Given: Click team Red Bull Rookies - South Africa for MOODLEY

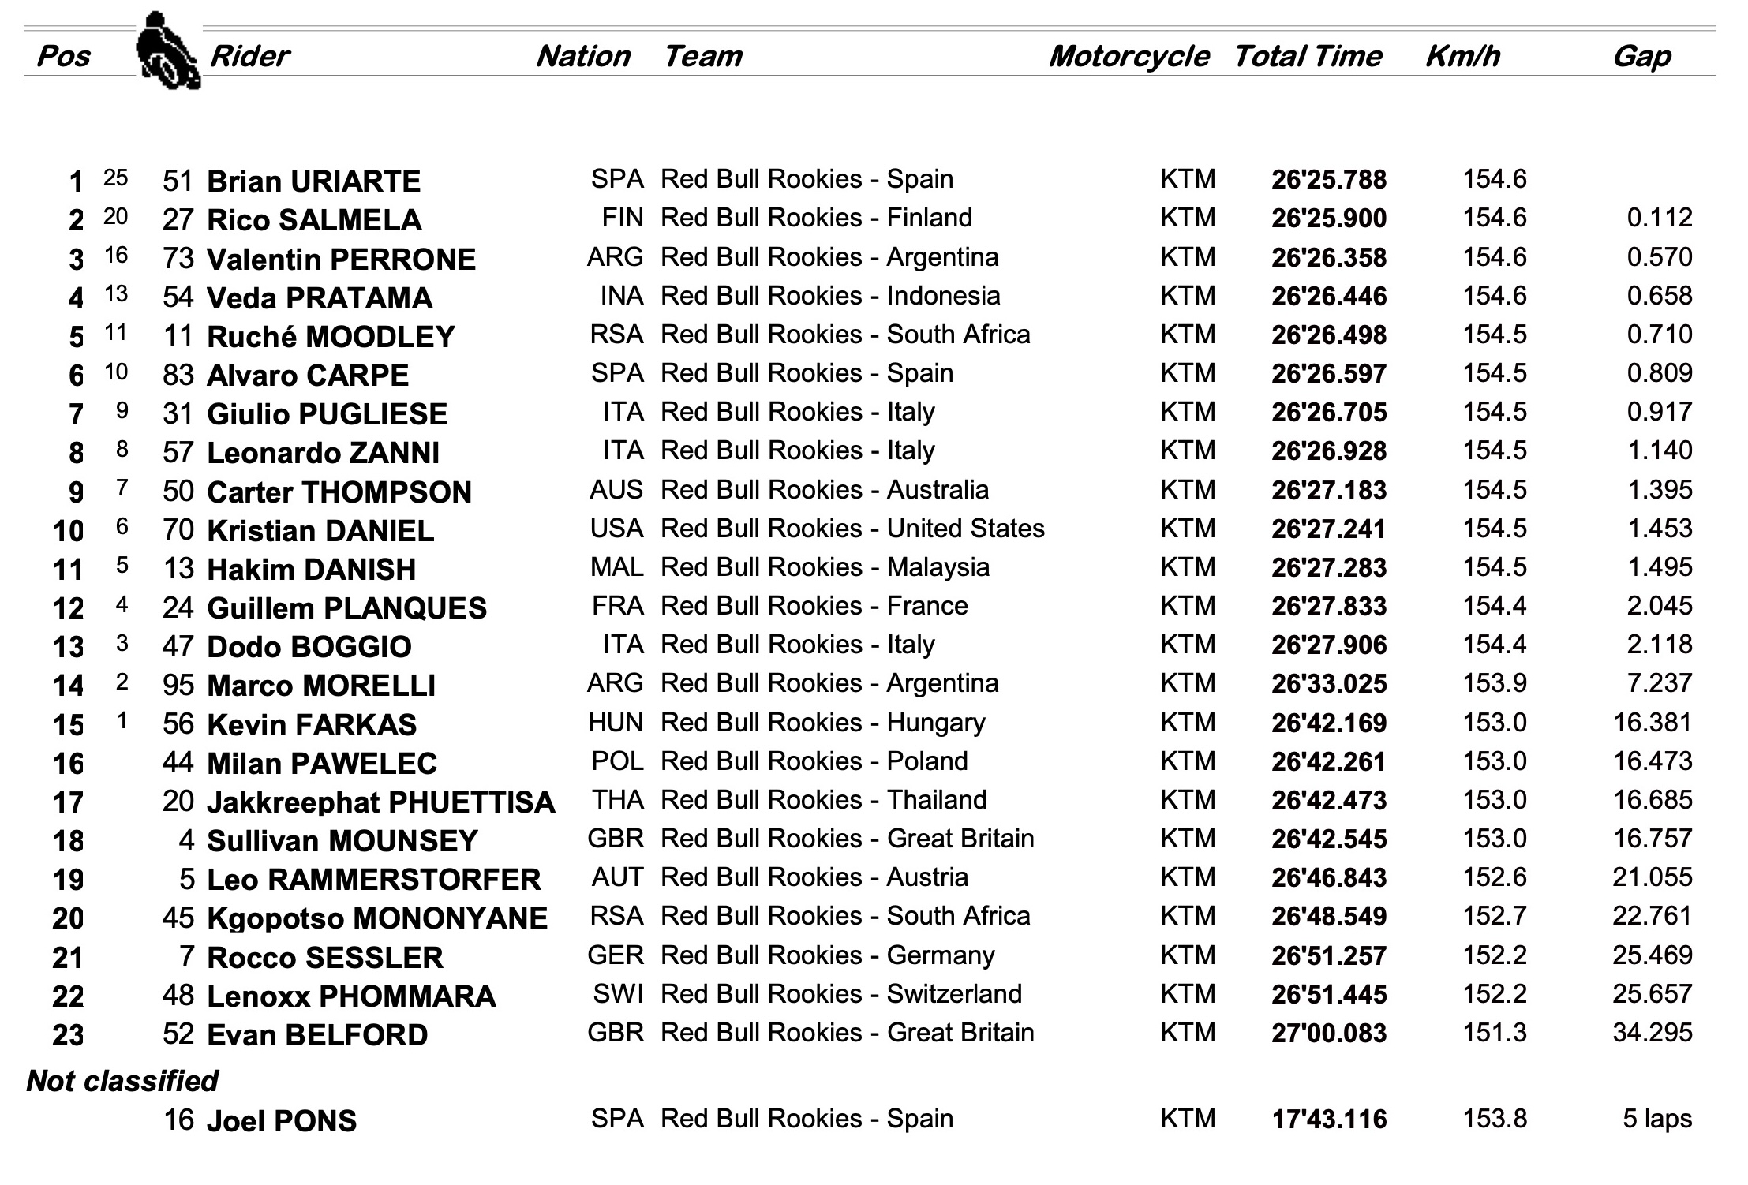Looking at the screenshot, I should (845, 335).
